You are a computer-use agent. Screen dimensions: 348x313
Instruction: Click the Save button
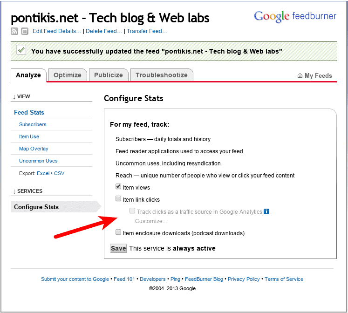point(118,248)
